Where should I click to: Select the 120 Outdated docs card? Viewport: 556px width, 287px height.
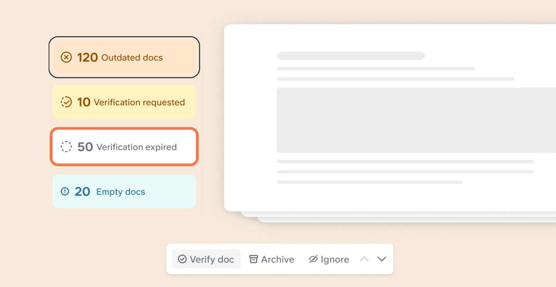click(x=124, y=57)
